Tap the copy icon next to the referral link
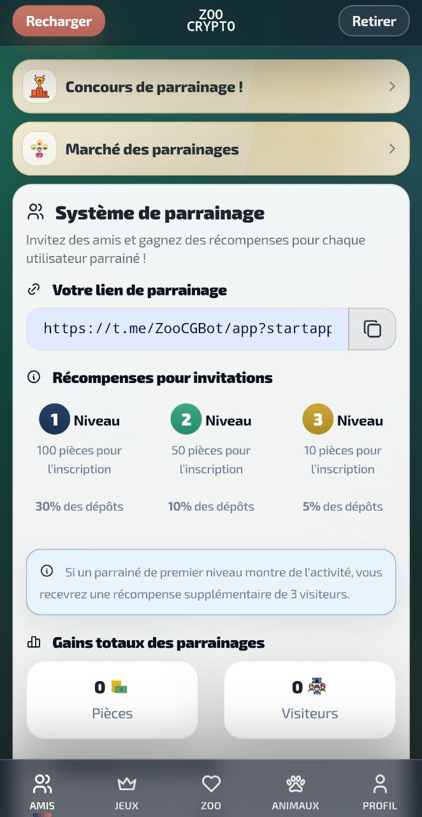Screen dimensions: 422x817 tap(372, 329)
